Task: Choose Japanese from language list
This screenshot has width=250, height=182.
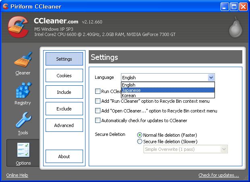Action: pyautogui.click(x=168, y=90)
